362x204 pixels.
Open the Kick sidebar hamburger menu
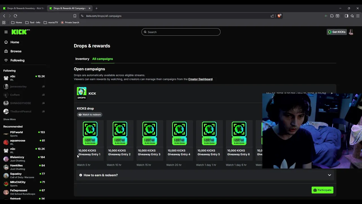6,32
